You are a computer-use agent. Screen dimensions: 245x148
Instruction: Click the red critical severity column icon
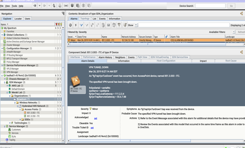(x=56, y=24)
